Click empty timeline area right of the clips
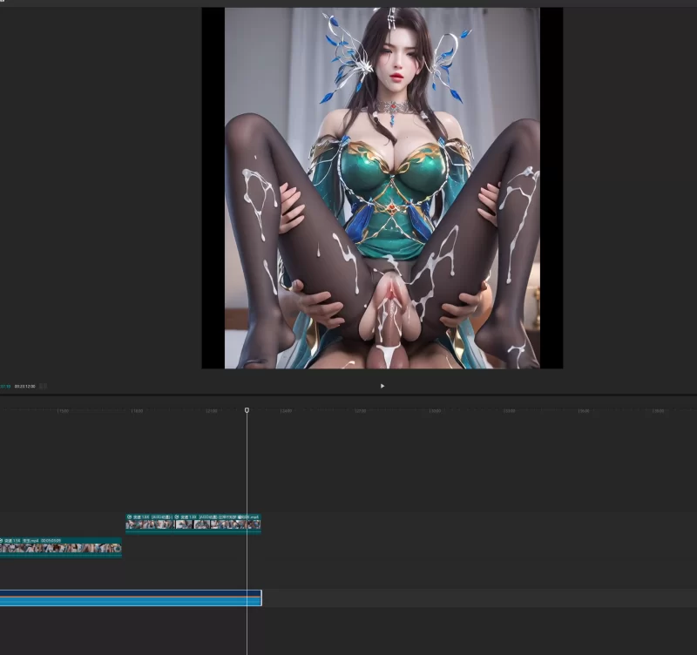The image size is (697, 655). [x=479, y=523]
